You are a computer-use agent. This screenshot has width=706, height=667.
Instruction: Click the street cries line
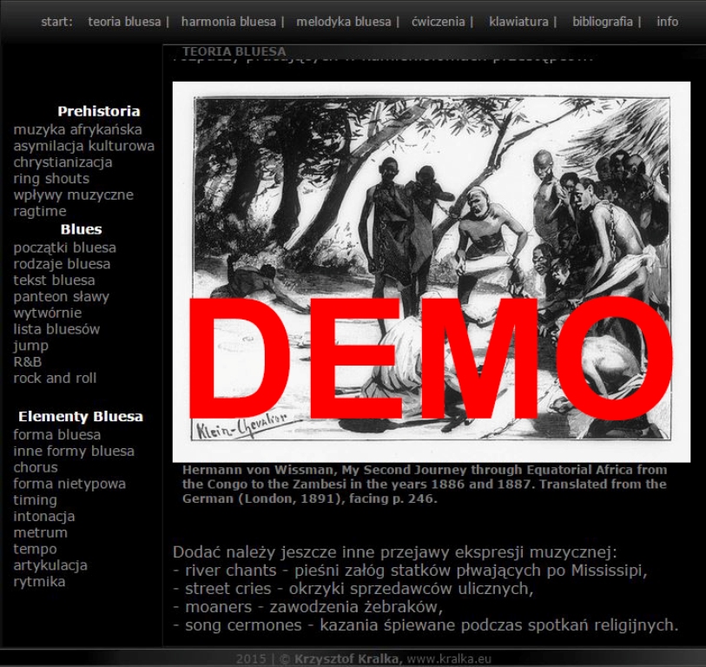point(353,588)
